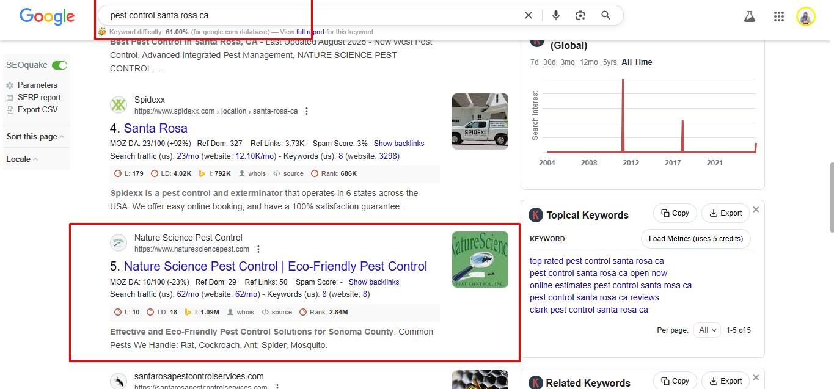Click the magnifying glass search button
The height and width of the screenshot is (389, 834).
(605, 15)
